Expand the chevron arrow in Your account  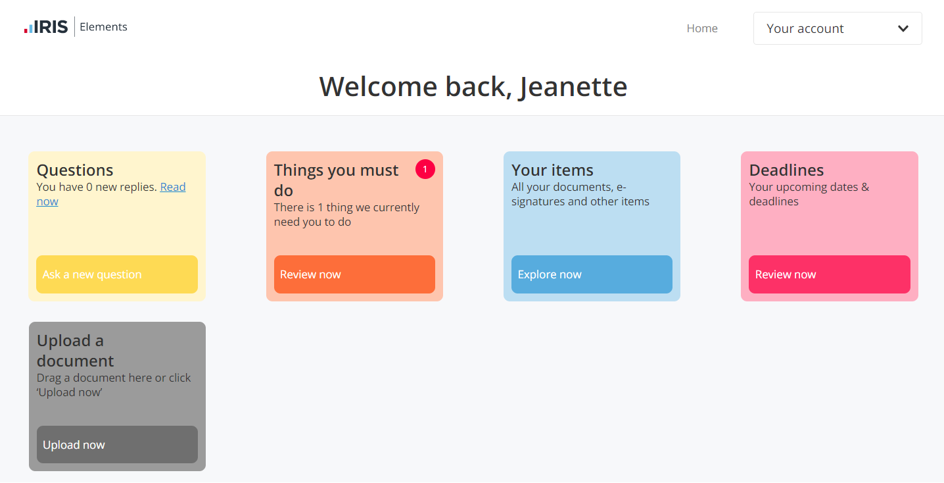903,28
